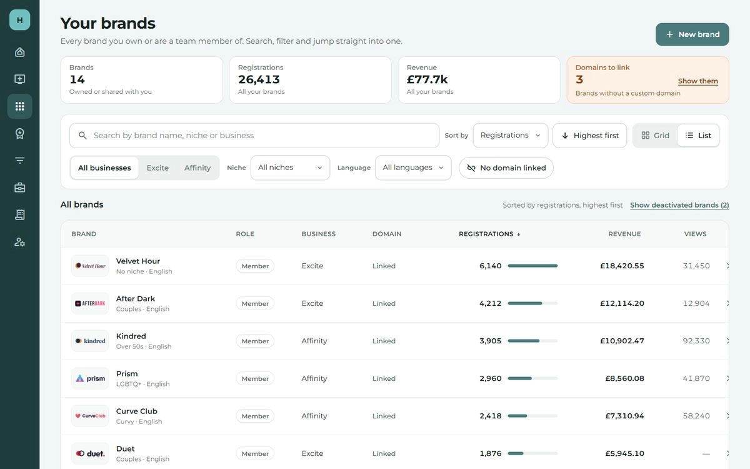Open the Curve Club brand name
750x469 pixels.
137,411
